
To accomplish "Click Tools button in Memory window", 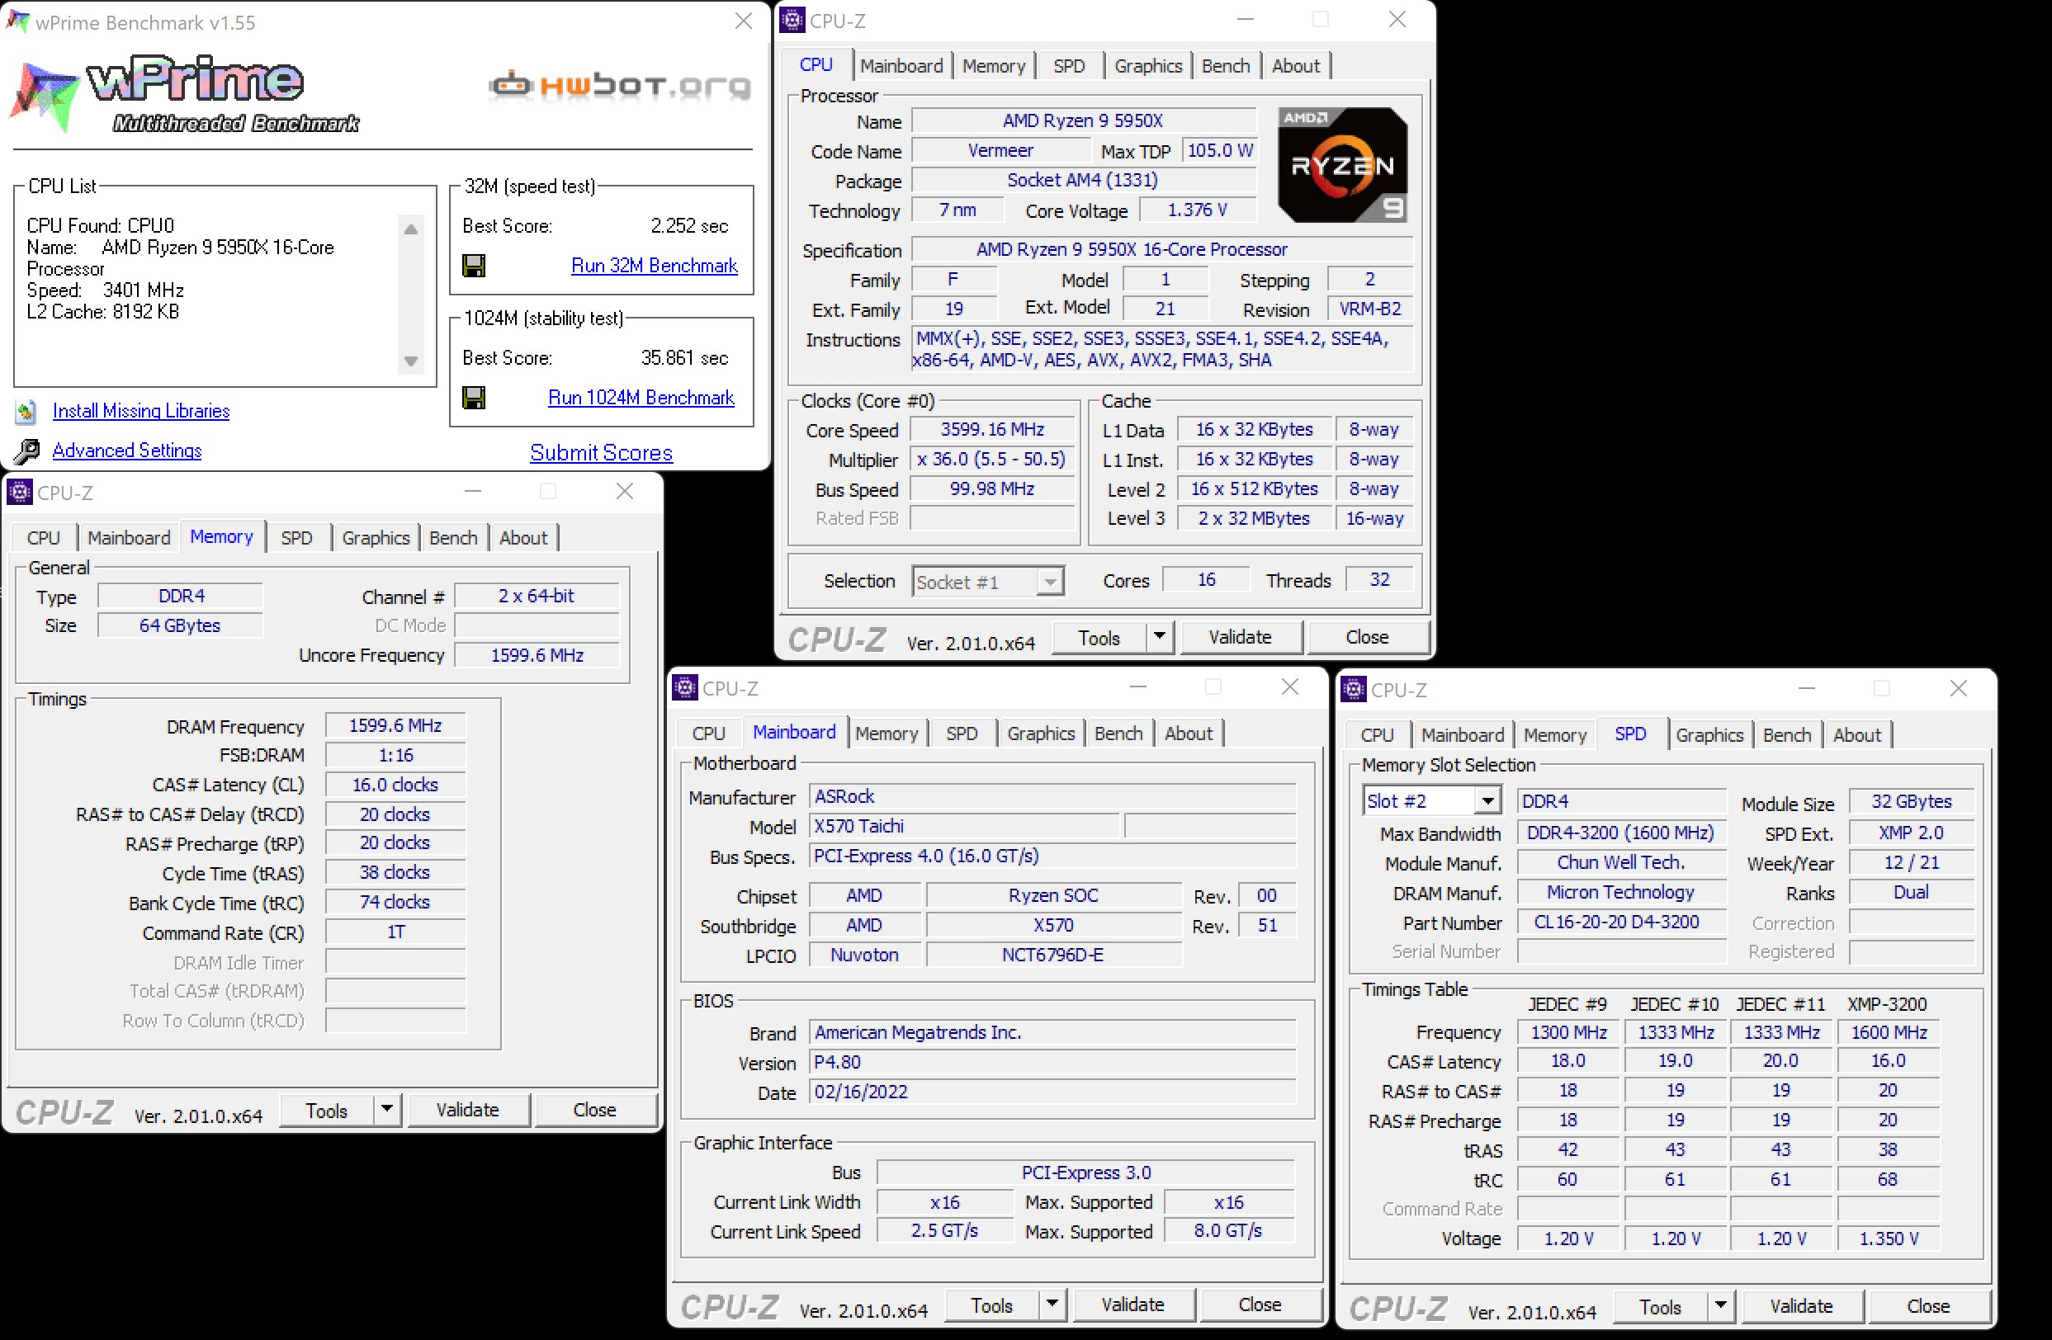I will point(327,1110).
